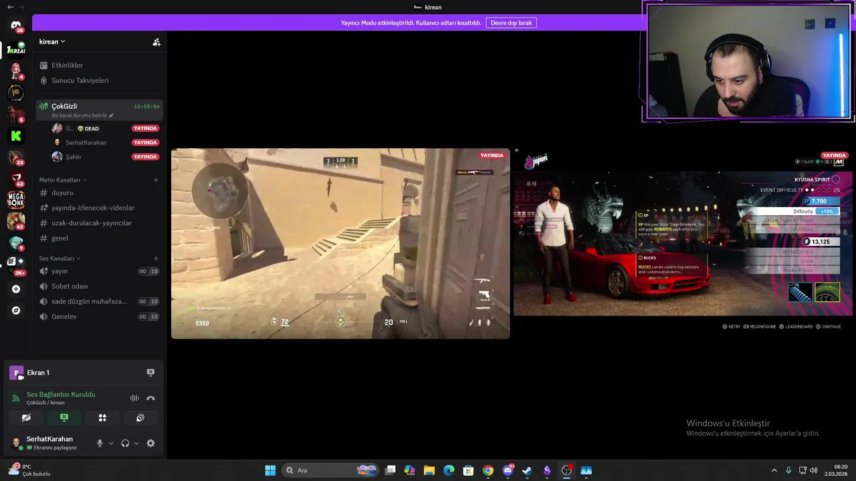Screen dimensions: 856x481
Task: Click the Devre dışı bırak button
Action: click(511, 23)
